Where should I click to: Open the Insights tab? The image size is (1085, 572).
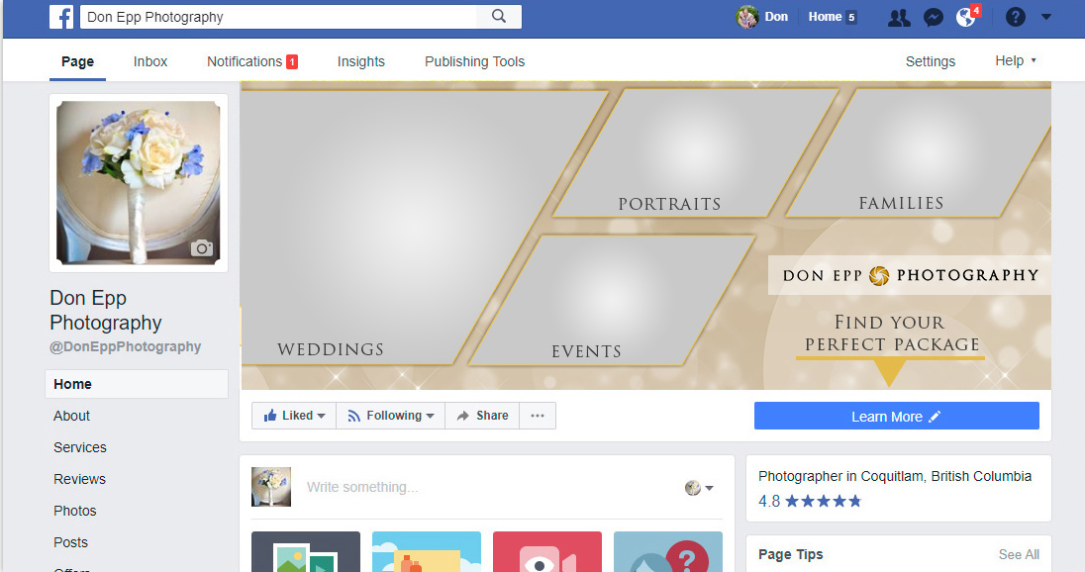pos(361,61)
